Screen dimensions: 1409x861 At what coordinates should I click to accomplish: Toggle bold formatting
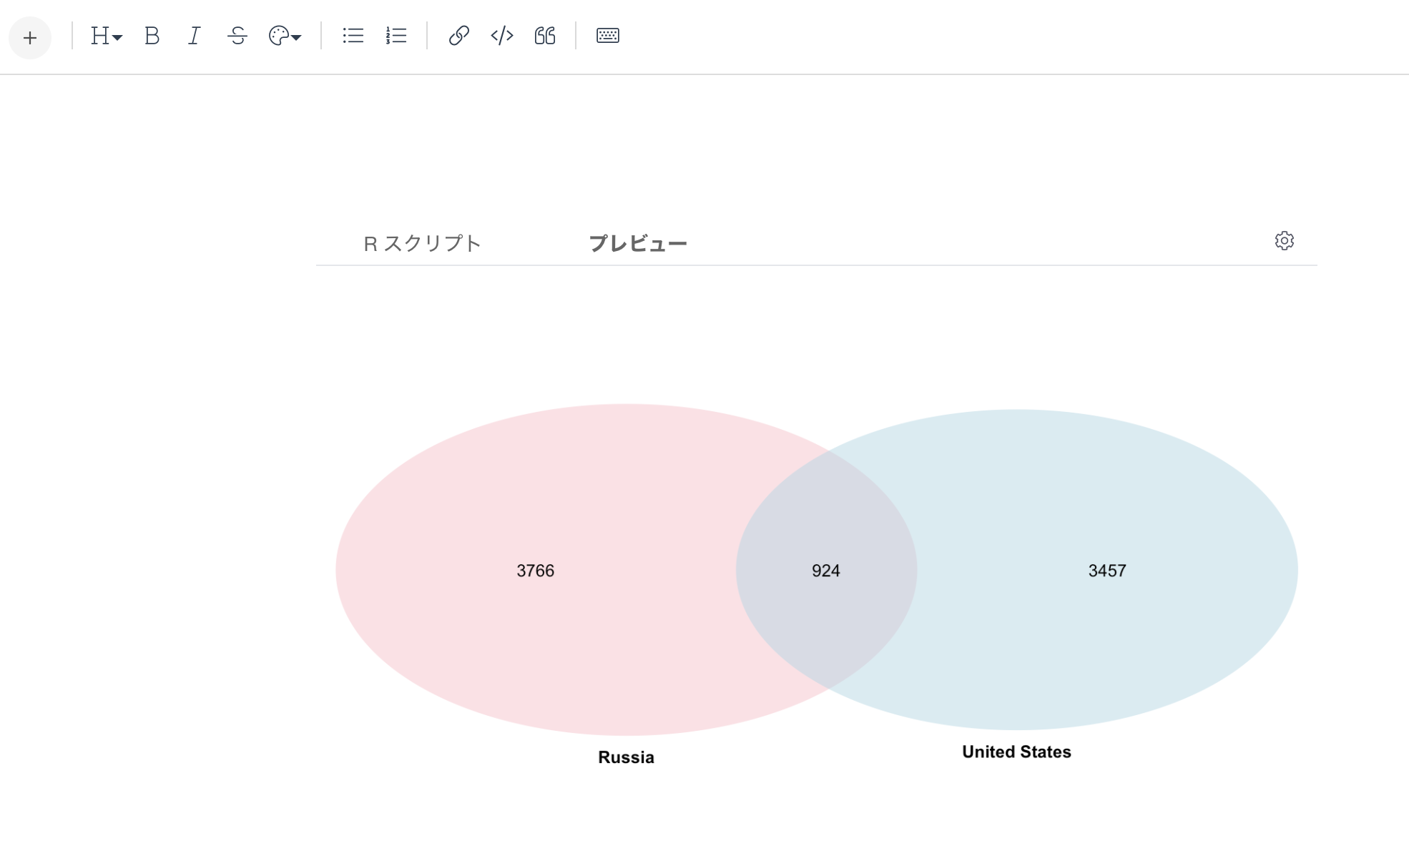[x=152, y=36]
